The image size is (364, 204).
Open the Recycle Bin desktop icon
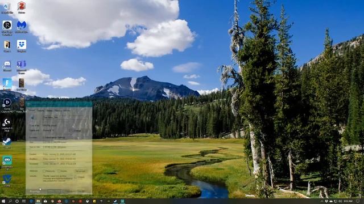[x=7, y=7]
